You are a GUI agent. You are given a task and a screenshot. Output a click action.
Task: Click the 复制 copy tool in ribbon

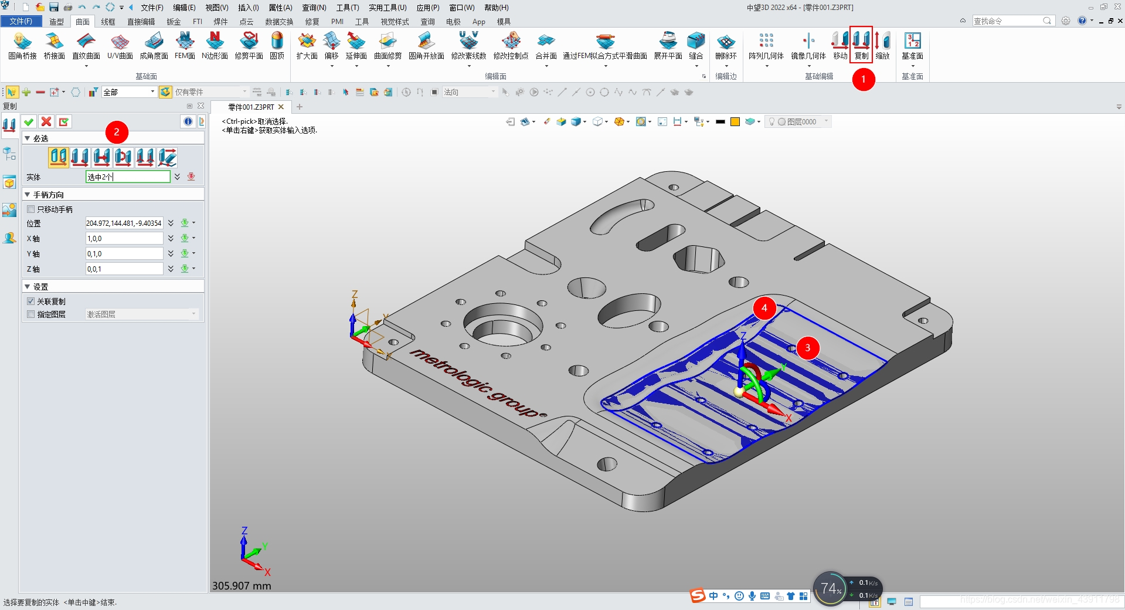point(861,46)
